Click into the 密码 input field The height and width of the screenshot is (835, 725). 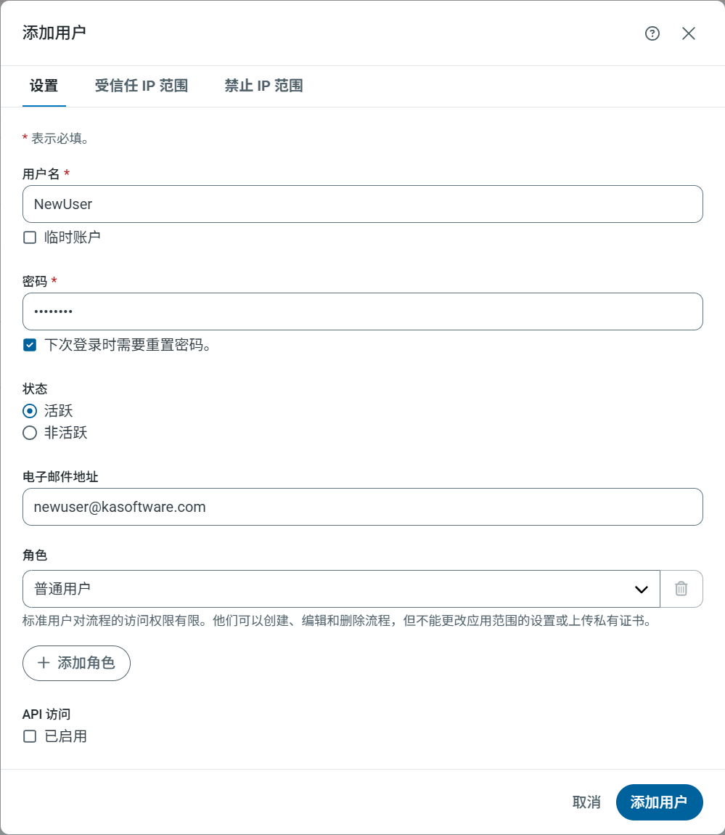[x=363, y=311]
